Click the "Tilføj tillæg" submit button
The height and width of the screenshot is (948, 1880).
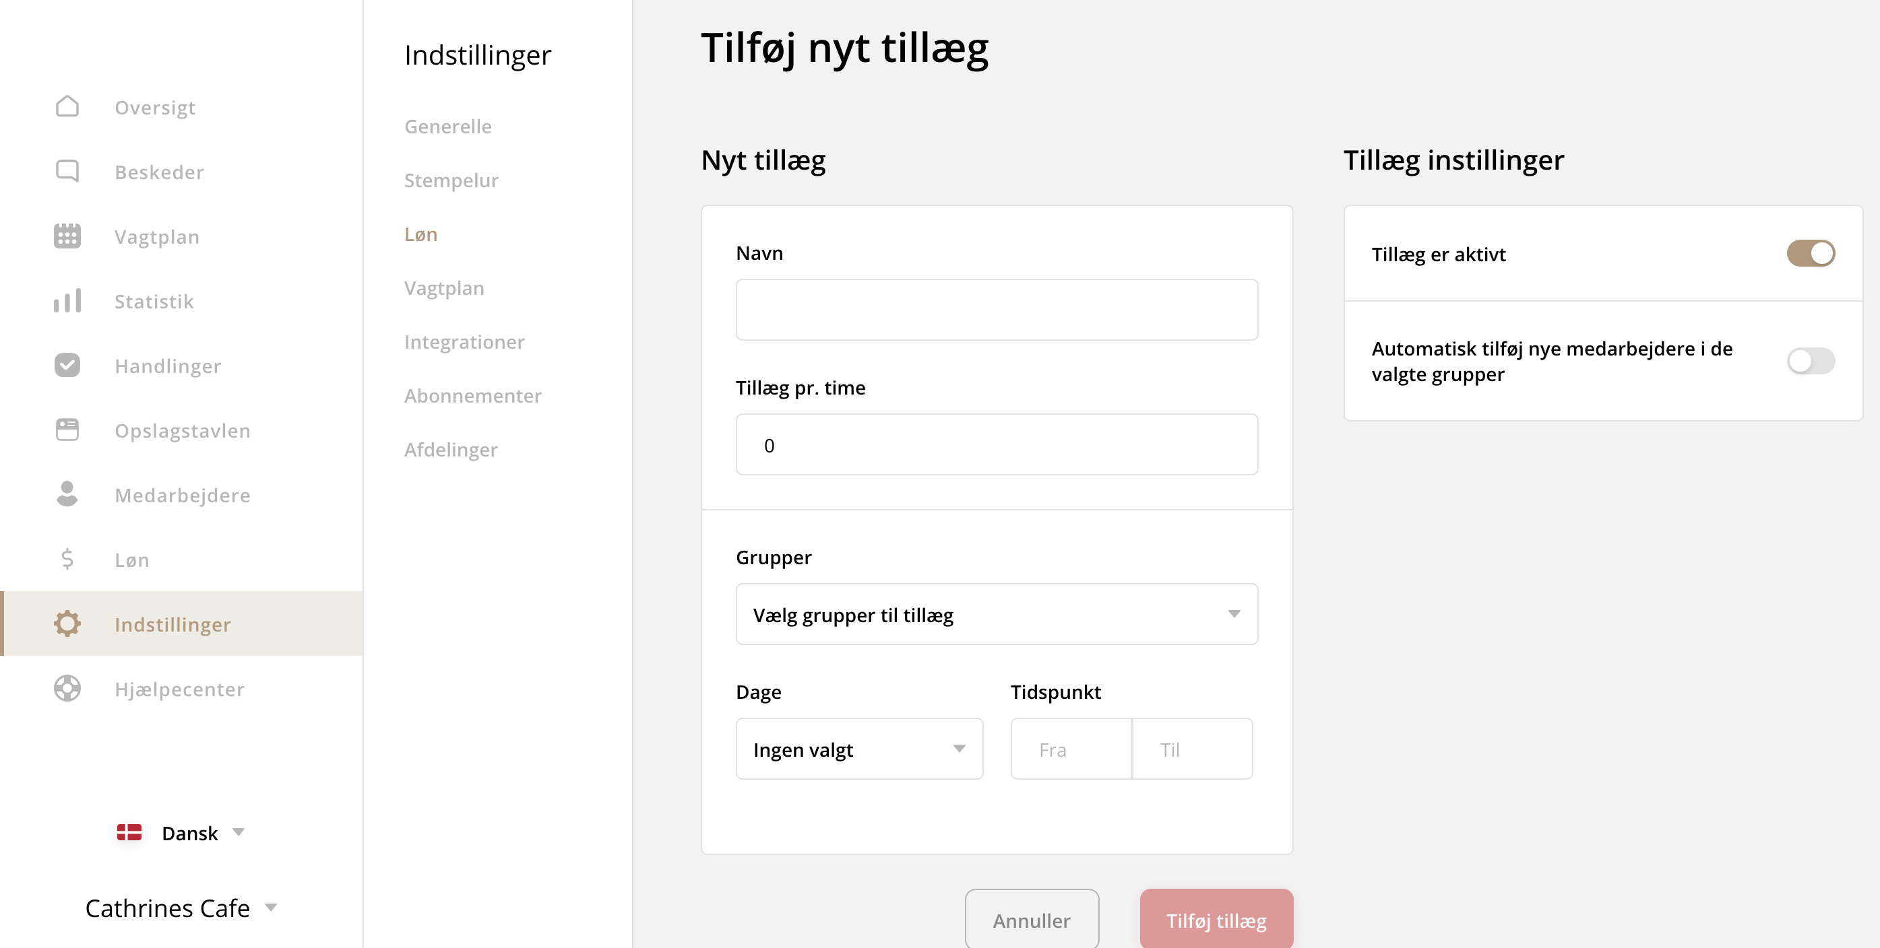click(1216, 920)
